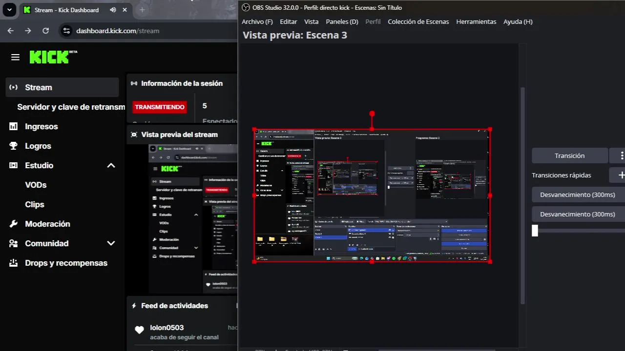This screenshot has width=625, height=351.
Task: Click the lightning icon of Feed de actividades
Action: pyautogui.click(x=134, y=306)
